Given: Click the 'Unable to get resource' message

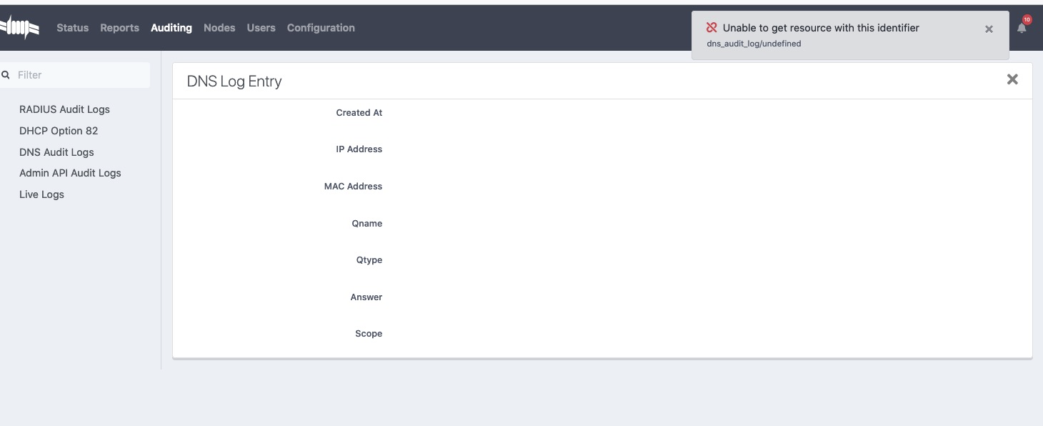Looking at the screenshot, I should 821,28.
